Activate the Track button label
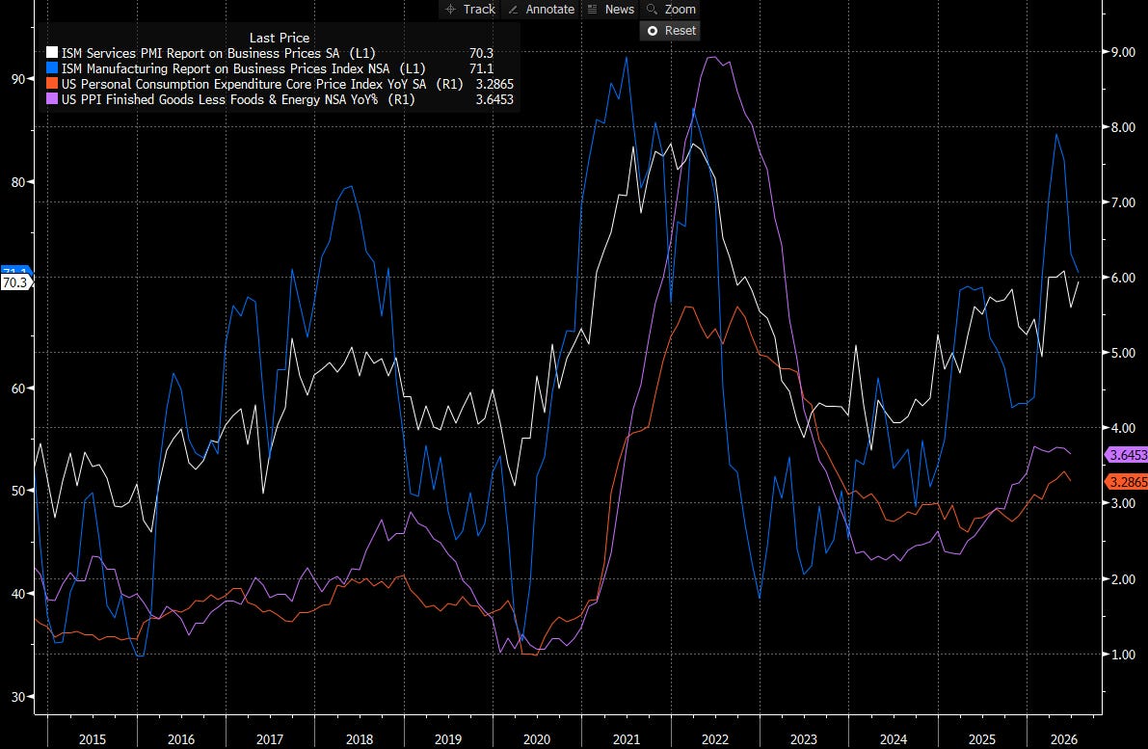1148x749 pixels. pyautogui.click(x=479, y=10)
